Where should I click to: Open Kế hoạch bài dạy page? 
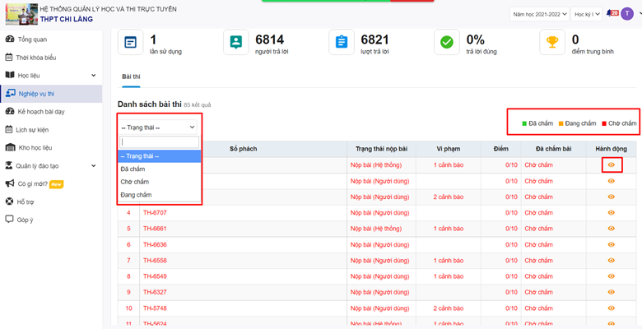point(40,111)
